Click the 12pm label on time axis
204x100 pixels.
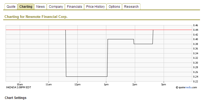pos(77,84)
